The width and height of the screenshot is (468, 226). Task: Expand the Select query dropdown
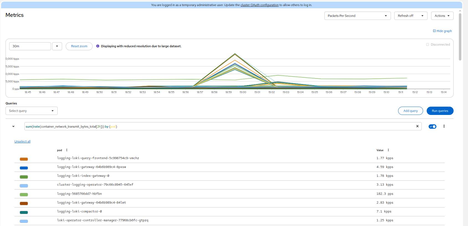[32, 111]
